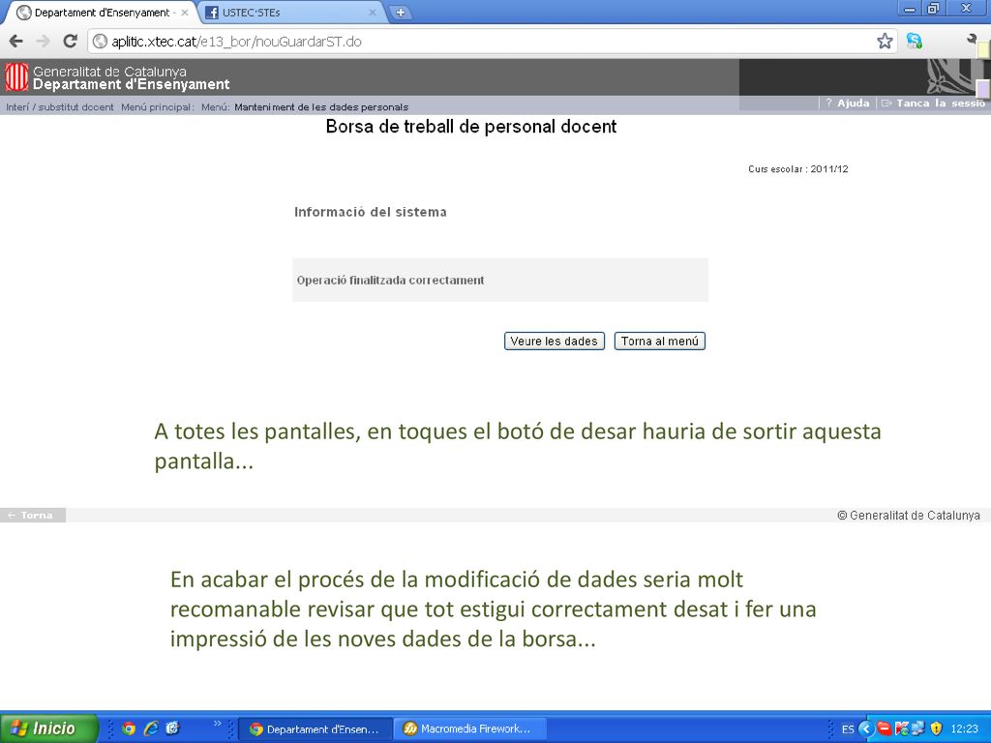Click the Veure les dades button
The image size is (991, 743).
(x=555, y=342)
